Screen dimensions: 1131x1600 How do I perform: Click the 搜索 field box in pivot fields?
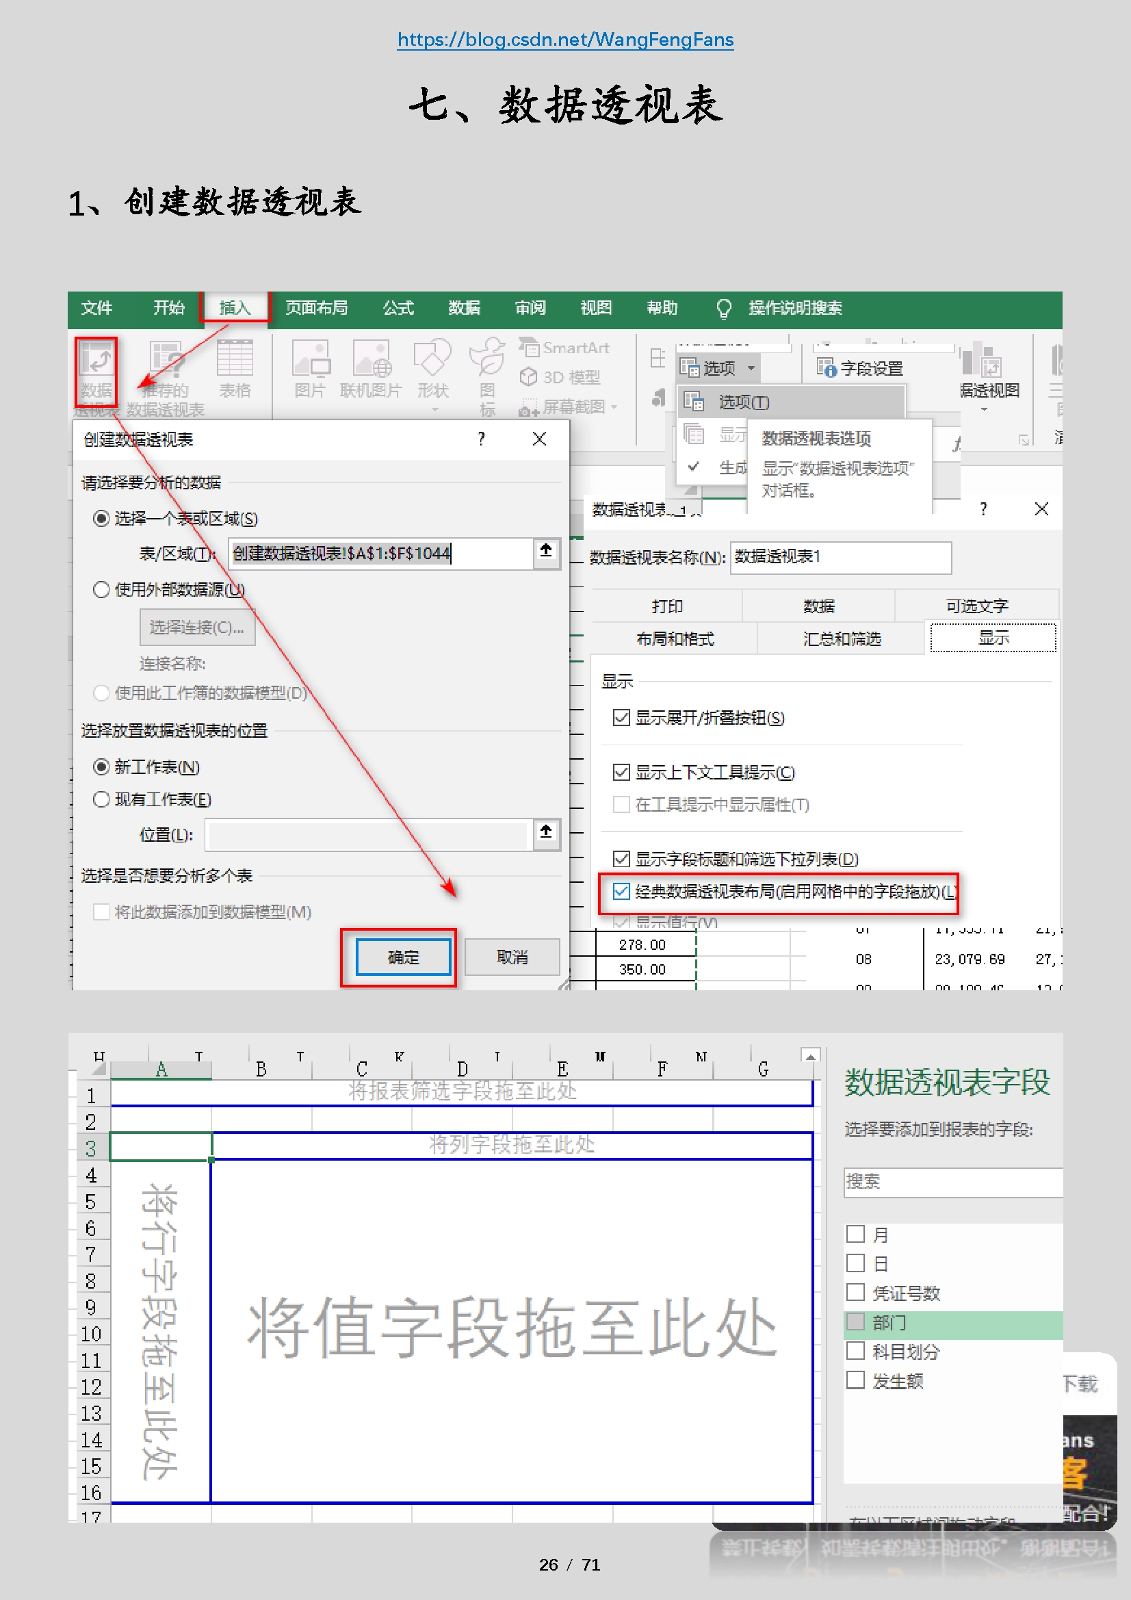[x=952, y=1182]
